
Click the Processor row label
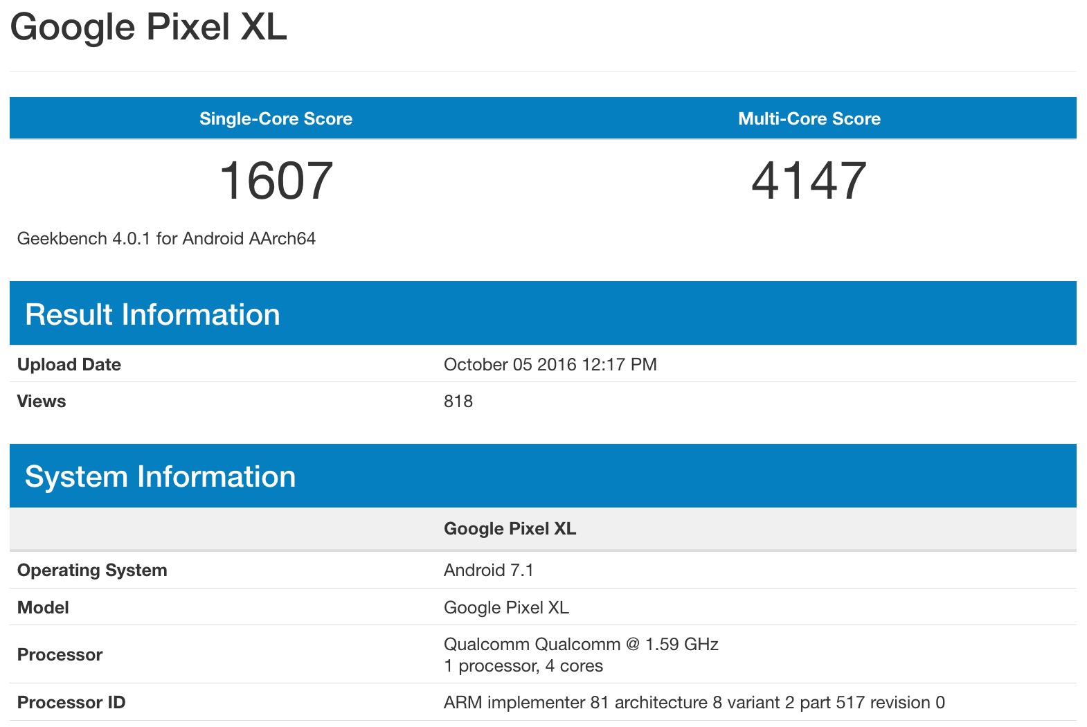point(60,655)
